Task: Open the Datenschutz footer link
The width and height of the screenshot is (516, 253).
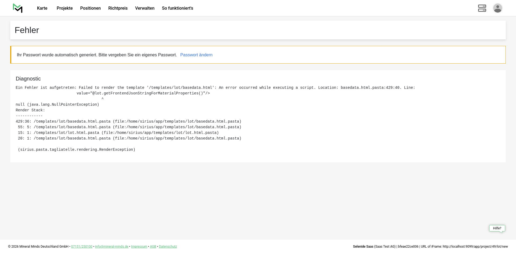Action: point(168,247)
